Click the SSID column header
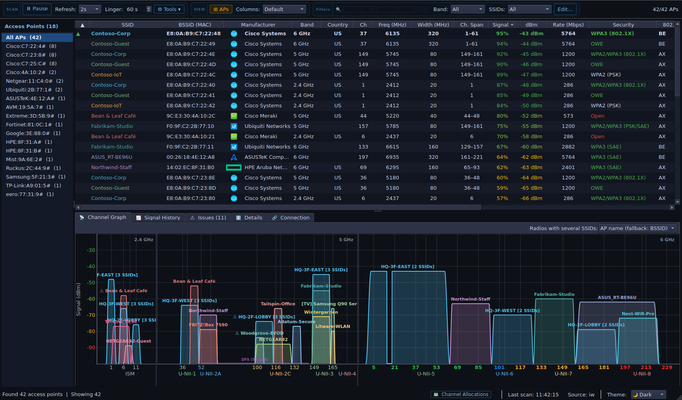The image size is (682, 400). (x=127, y=25)
